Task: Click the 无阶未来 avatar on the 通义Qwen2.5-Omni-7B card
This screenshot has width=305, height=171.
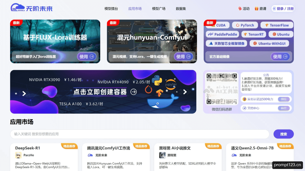Action: (234, 155)
